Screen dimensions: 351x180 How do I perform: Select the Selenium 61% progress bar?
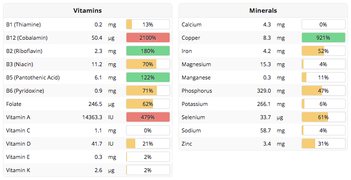click(x=324, y=117)
